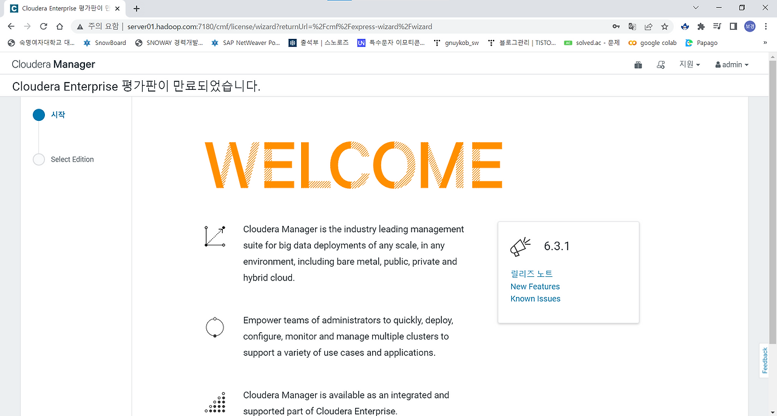This screenshot has height=416, width=777.
Task: Open the gnuykob_sw bookmark
Action: [456, 43]
